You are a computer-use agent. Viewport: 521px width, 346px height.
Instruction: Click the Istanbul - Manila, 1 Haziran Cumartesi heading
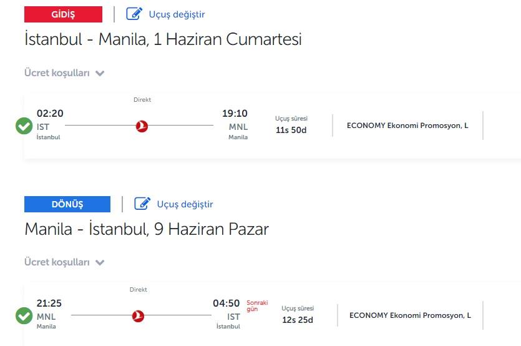(x=163, y=39)
